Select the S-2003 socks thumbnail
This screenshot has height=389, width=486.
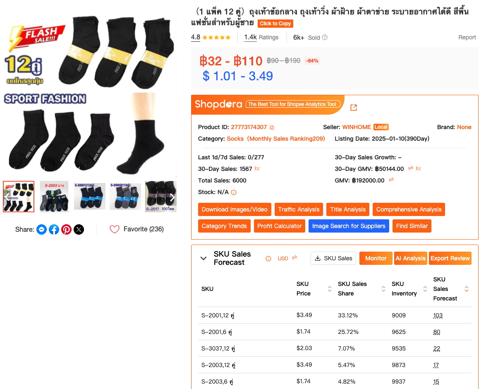click(54, 197)
